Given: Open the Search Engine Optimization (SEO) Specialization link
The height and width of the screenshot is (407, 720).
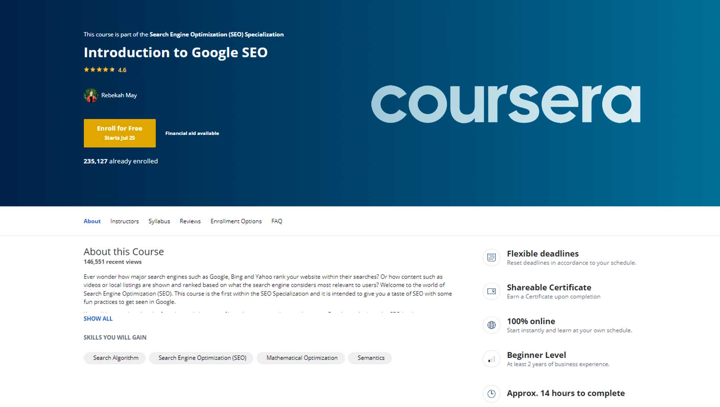Looking at the screenshot, I should [216, 34].
